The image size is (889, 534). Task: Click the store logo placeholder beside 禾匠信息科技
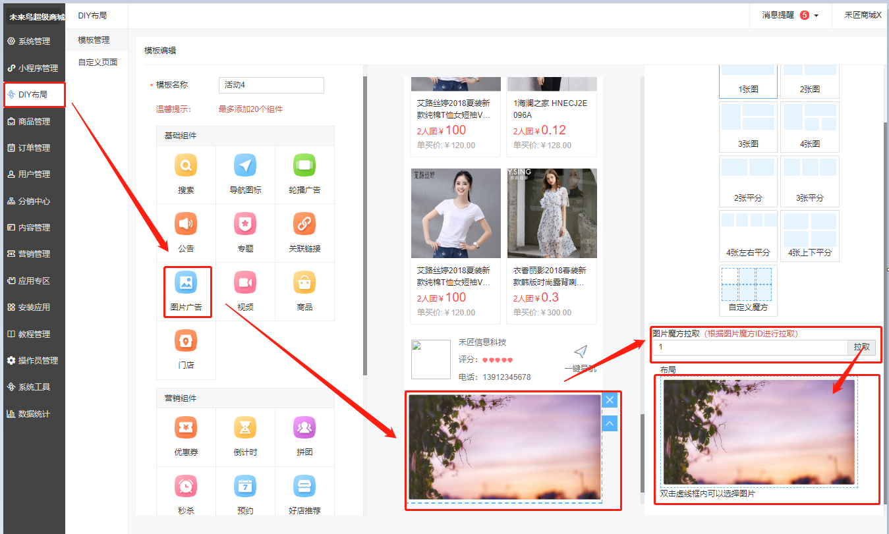click(x=431, y=360)
